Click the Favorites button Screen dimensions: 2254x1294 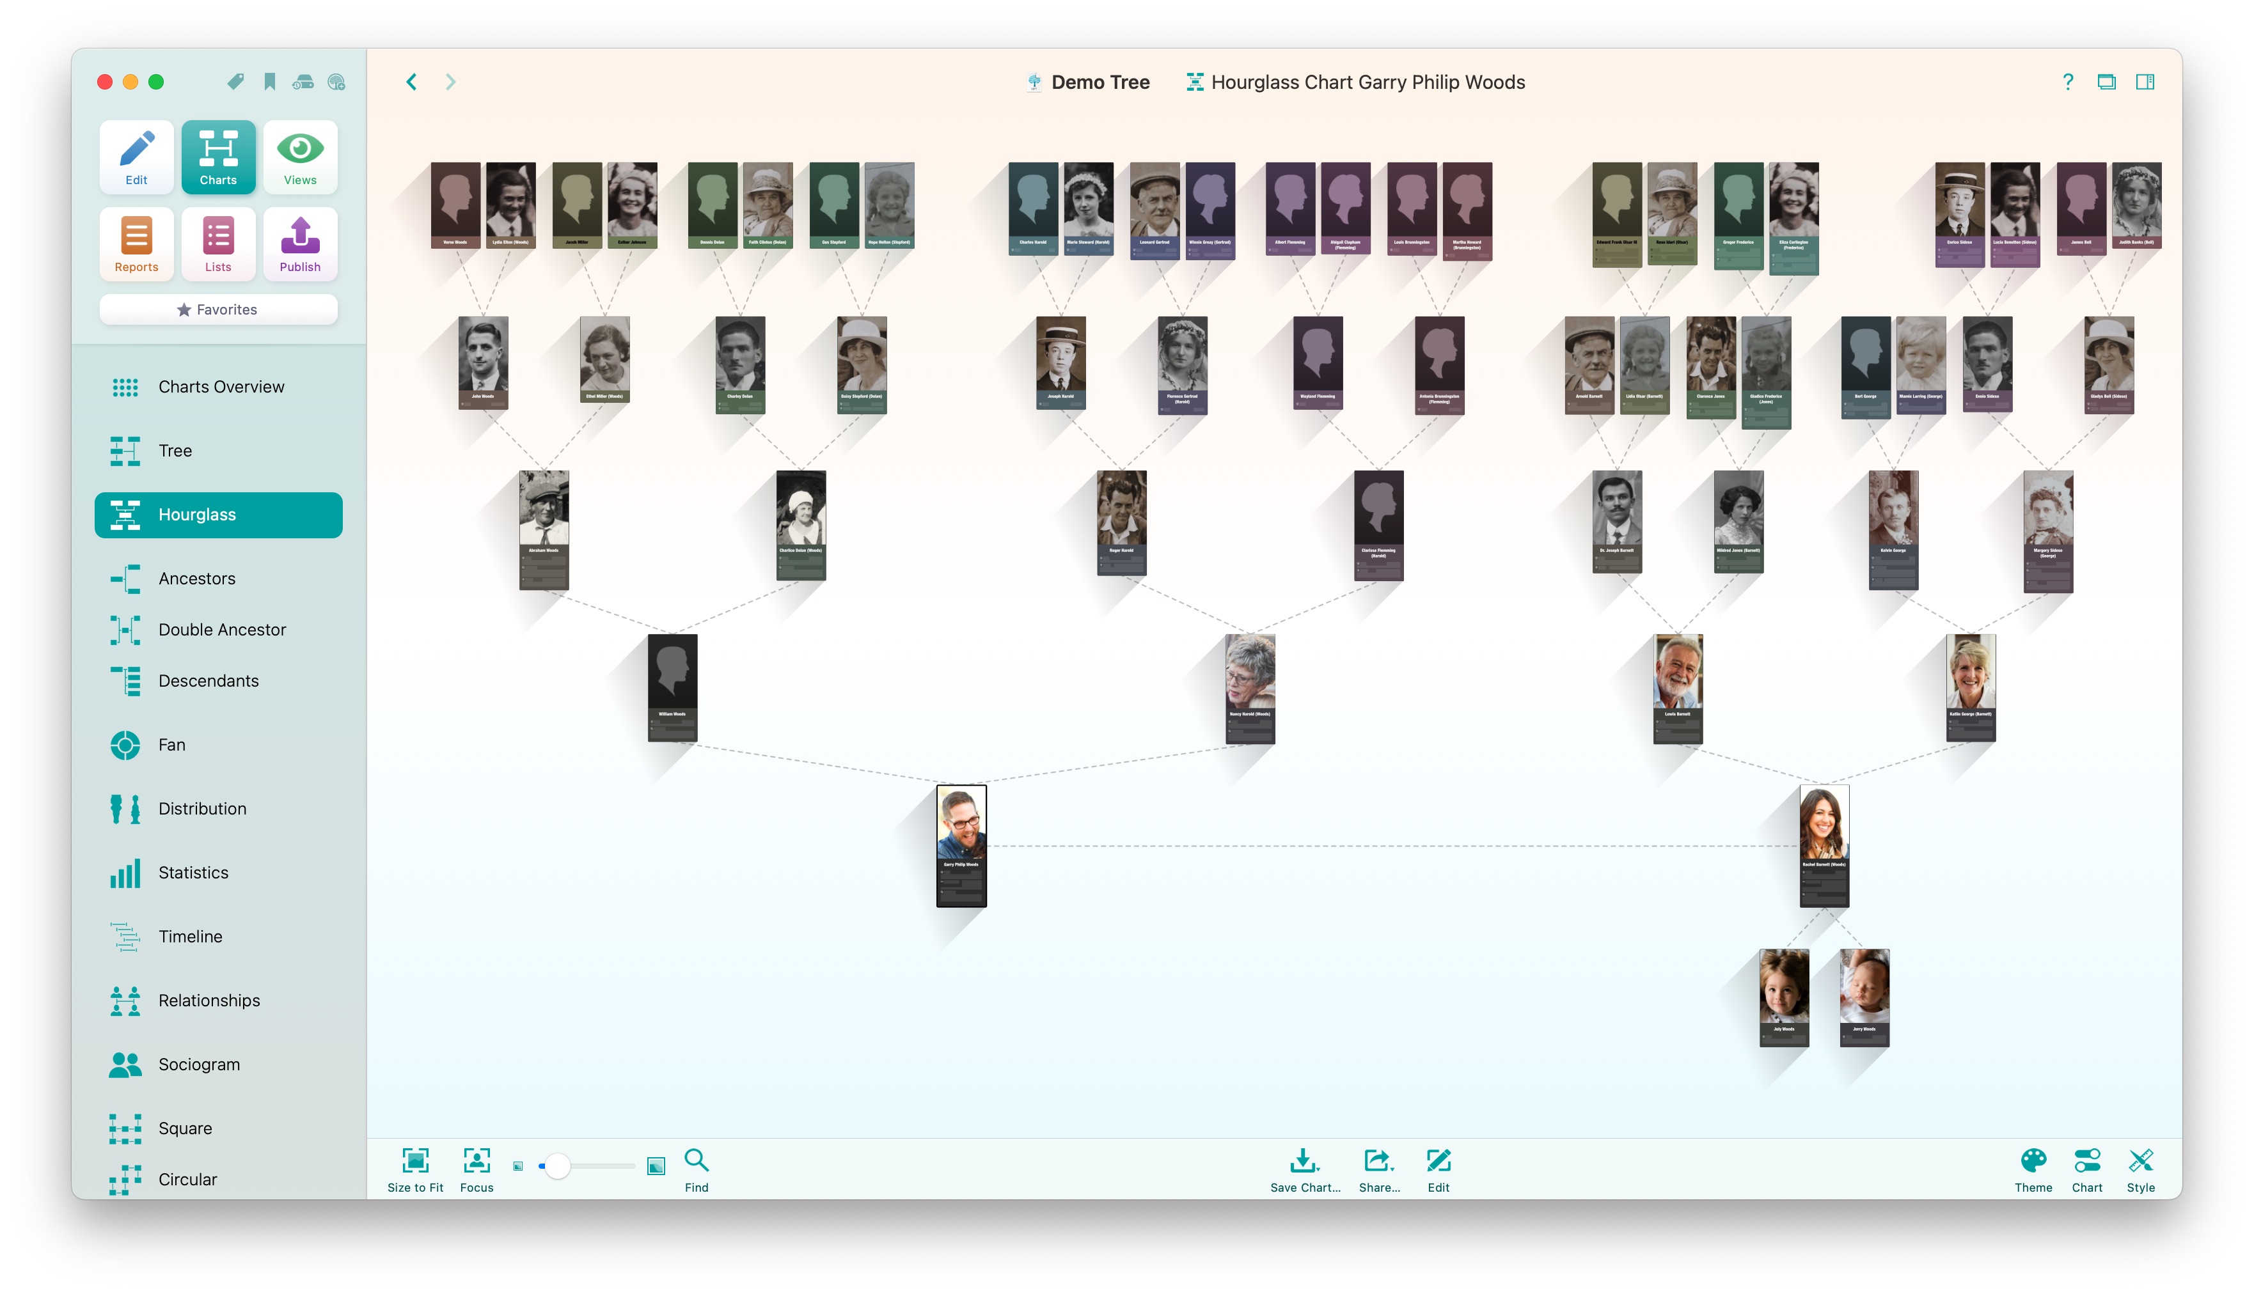218,309
